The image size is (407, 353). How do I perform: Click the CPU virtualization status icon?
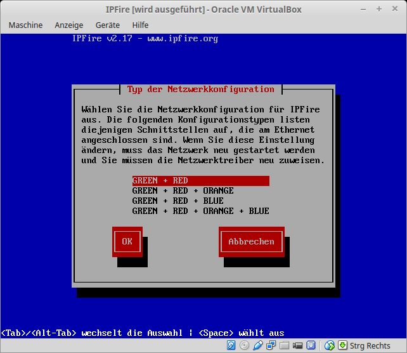[x=311, y=345]
